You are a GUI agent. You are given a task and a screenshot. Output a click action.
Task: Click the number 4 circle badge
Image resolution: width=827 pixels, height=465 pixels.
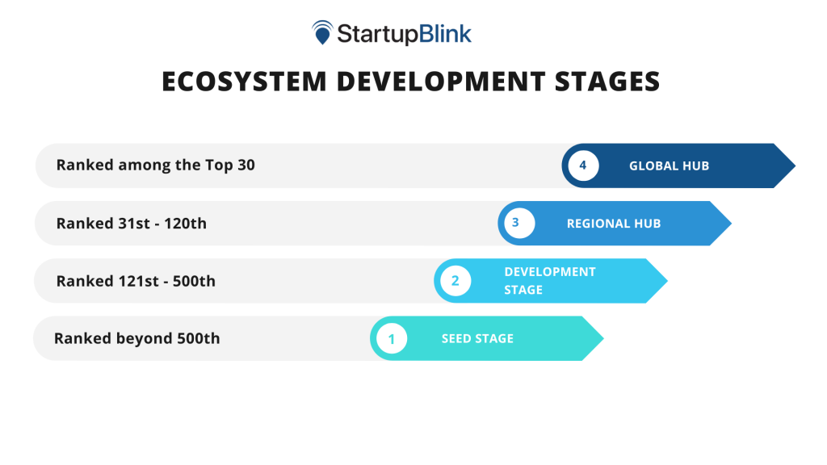[x=583, y=166]
